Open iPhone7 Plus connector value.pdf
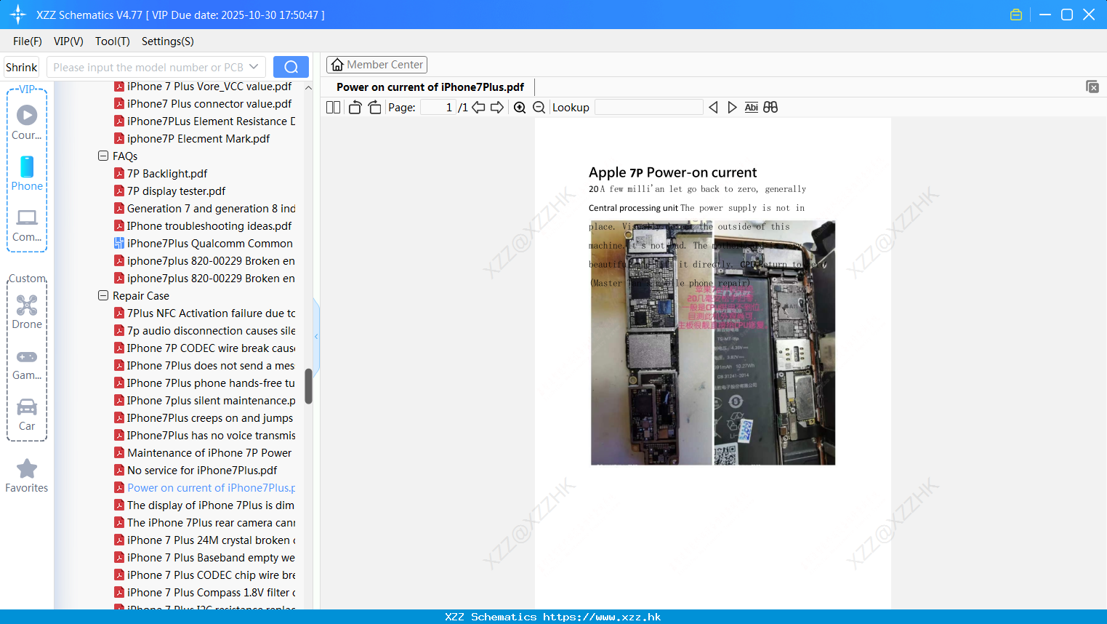 point(209,103)
